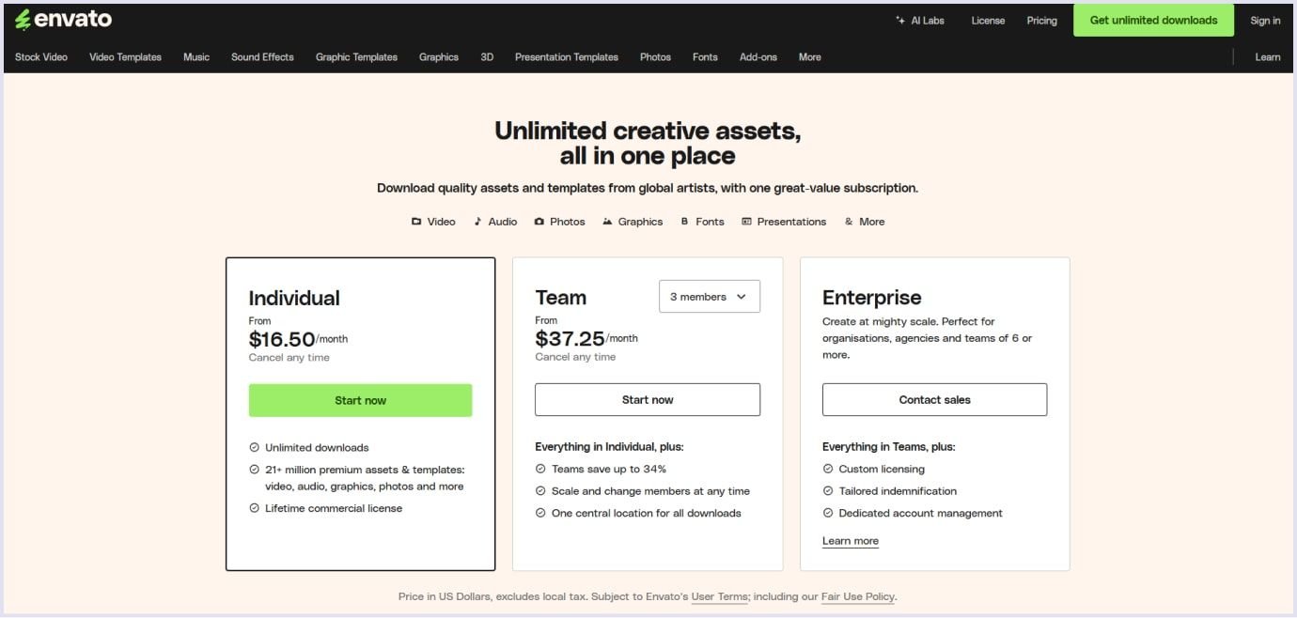Open the Fonts menu in navigation bar

click(705, 57)
